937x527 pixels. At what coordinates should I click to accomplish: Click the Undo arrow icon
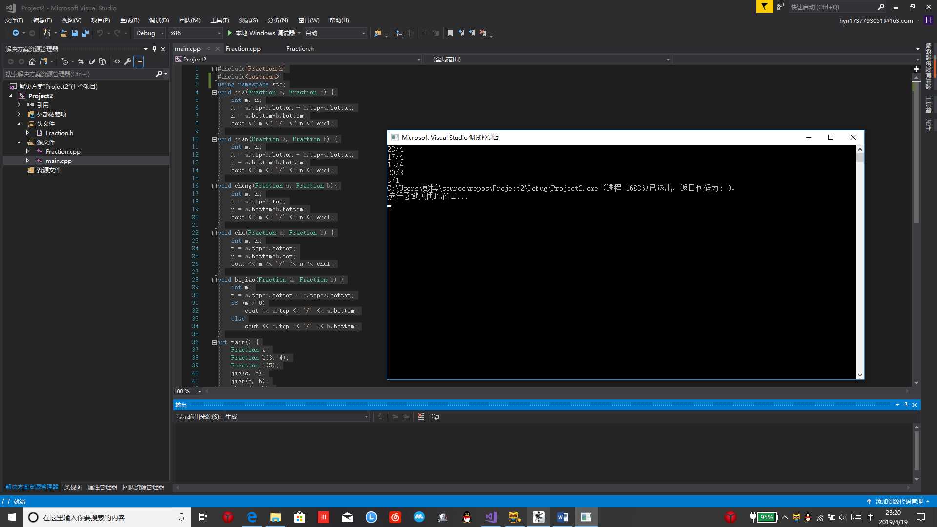100,33
